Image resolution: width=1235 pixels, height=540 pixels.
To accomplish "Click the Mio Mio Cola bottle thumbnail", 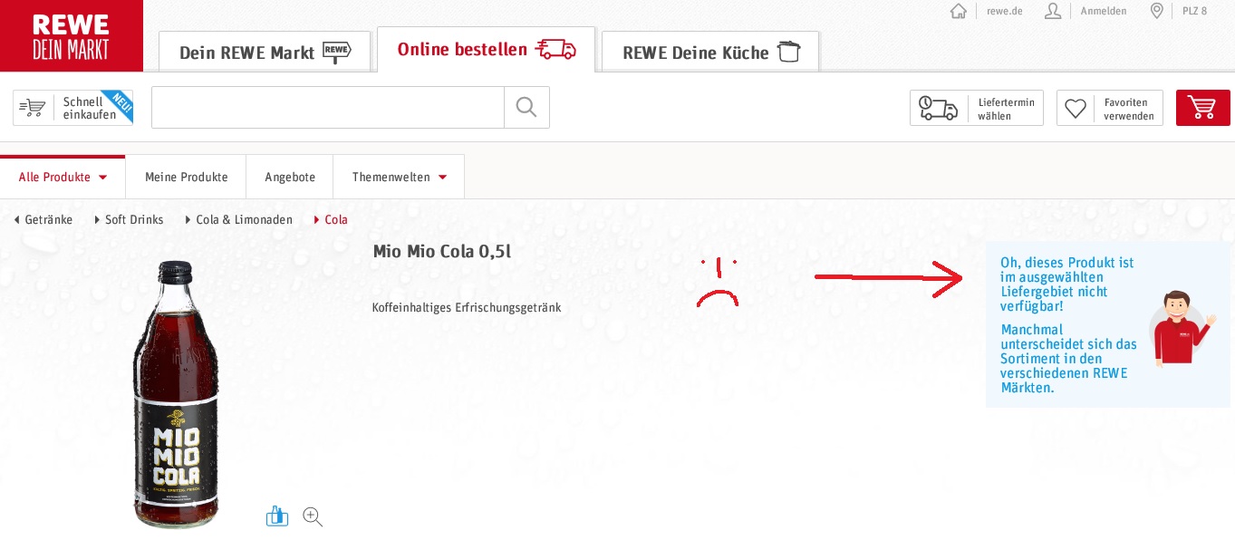I will pos(175,390).
